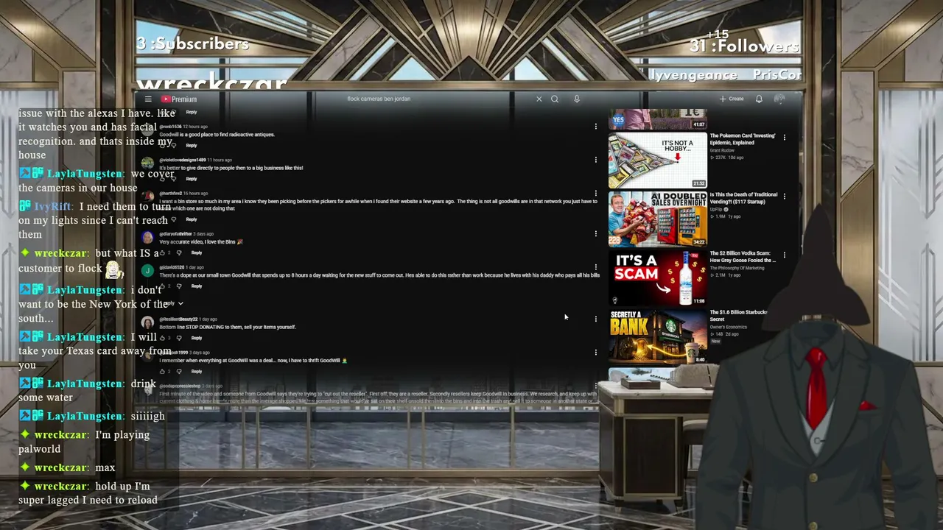Screen dimensions: 943x530
Task: Open more options for @ronb1636's comment
Action: pyautogui.click(x=595, y=127)
